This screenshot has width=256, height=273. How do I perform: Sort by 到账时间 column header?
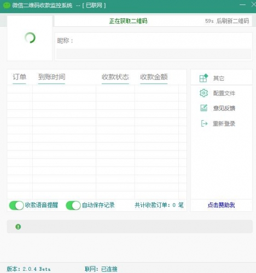(51, 77)
